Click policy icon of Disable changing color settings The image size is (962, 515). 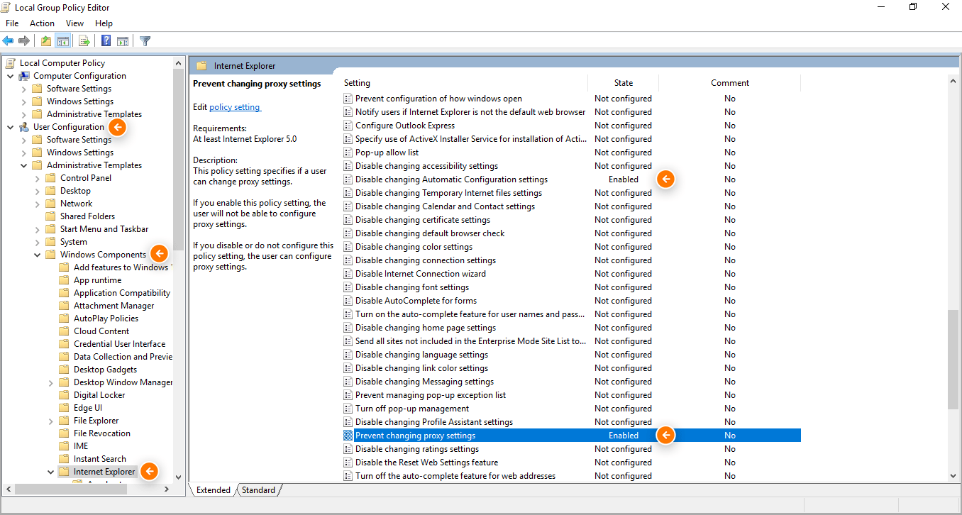[348, 247]
